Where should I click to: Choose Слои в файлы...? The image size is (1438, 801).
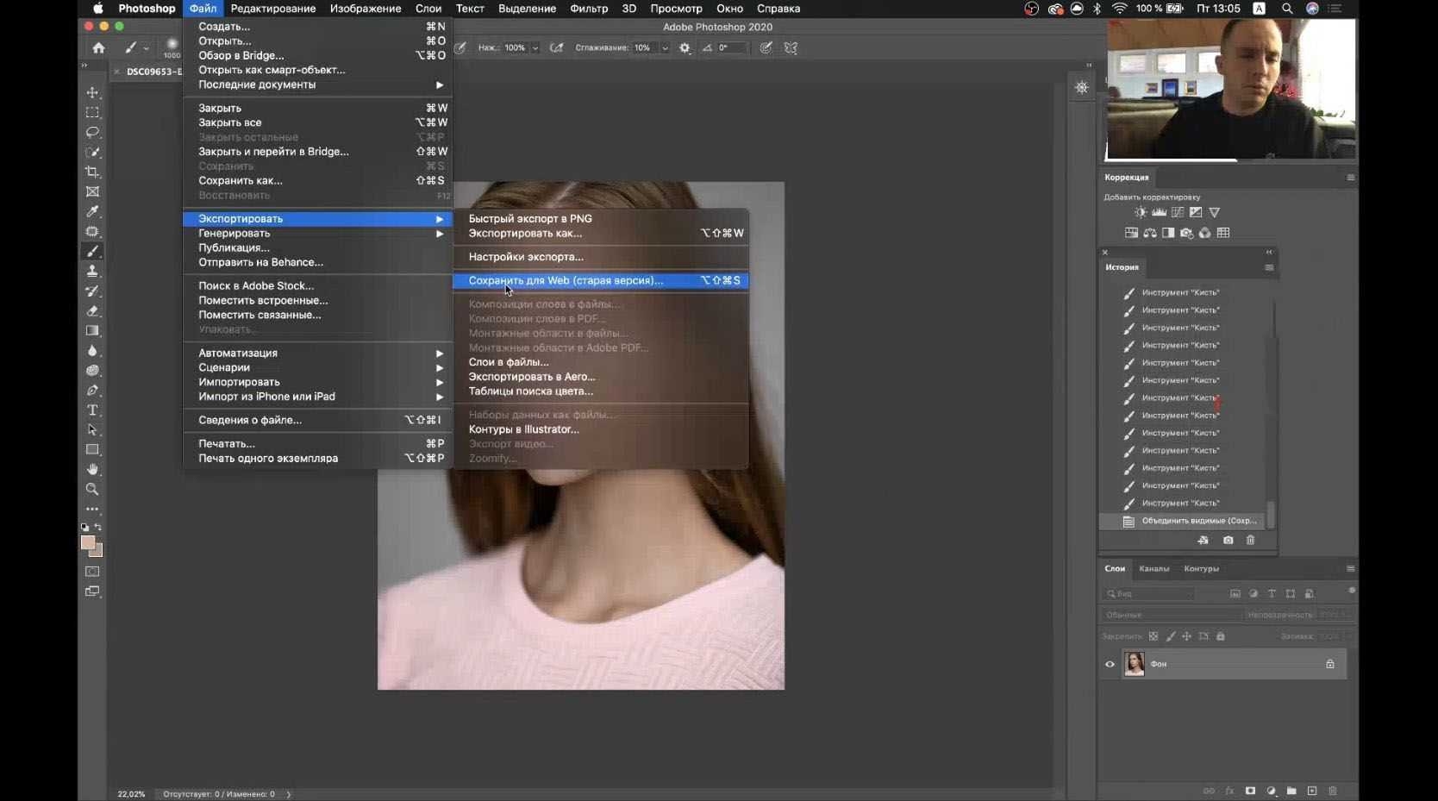point(601,362)
